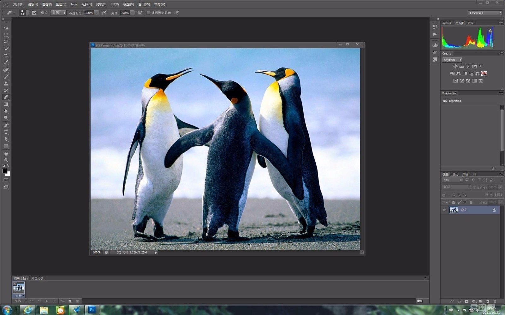Select the Clone Stamp tool
This screenshot has height=315, width=505.
click(6, 84)
